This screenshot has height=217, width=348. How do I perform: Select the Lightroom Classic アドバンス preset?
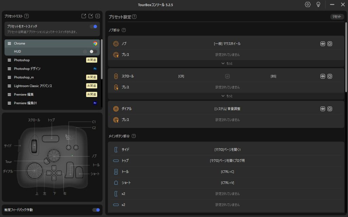pyautogui.click(x=33, y=86)
